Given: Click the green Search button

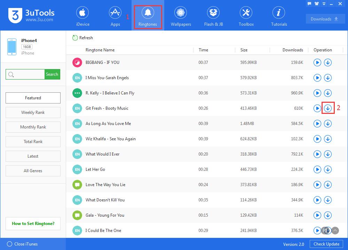Looking at the screenshot, I should 52,74.
